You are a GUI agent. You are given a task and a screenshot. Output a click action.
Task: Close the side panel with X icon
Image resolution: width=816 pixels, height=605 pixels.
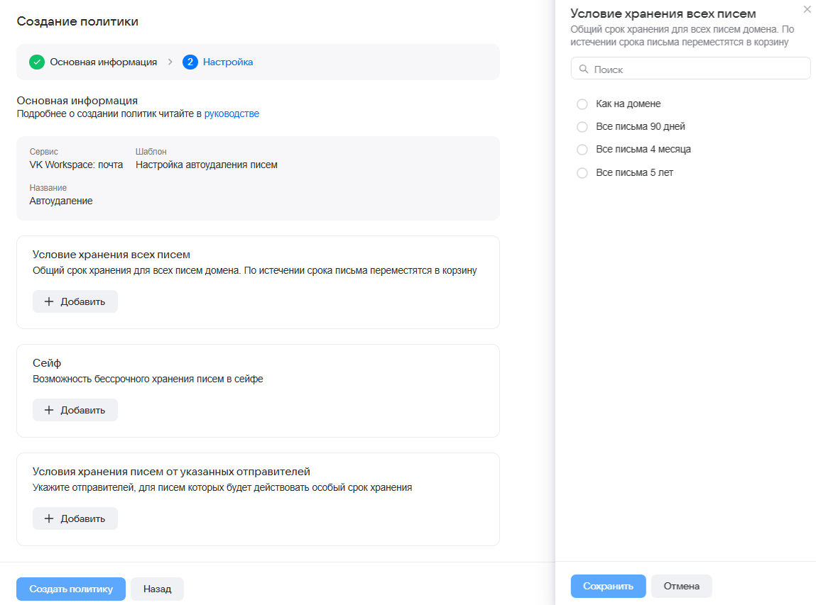(807, 9)
